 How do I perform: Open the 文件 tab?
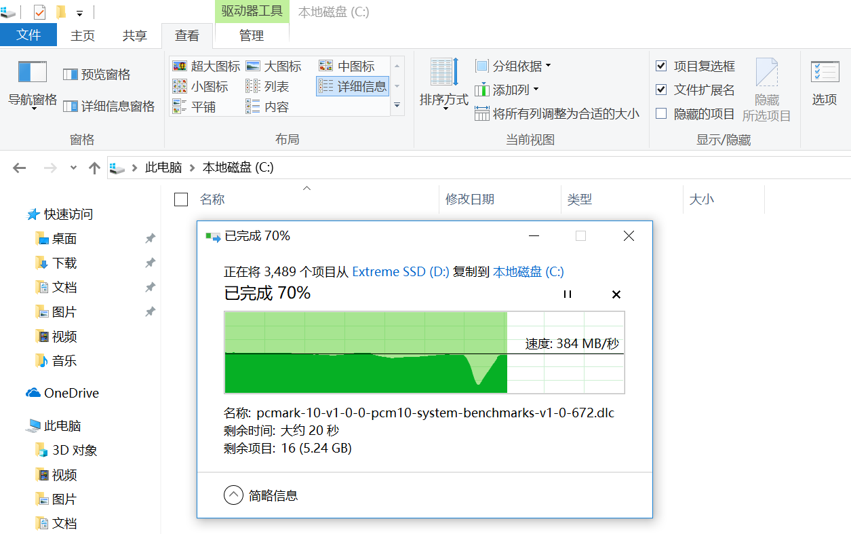(28, 35)
